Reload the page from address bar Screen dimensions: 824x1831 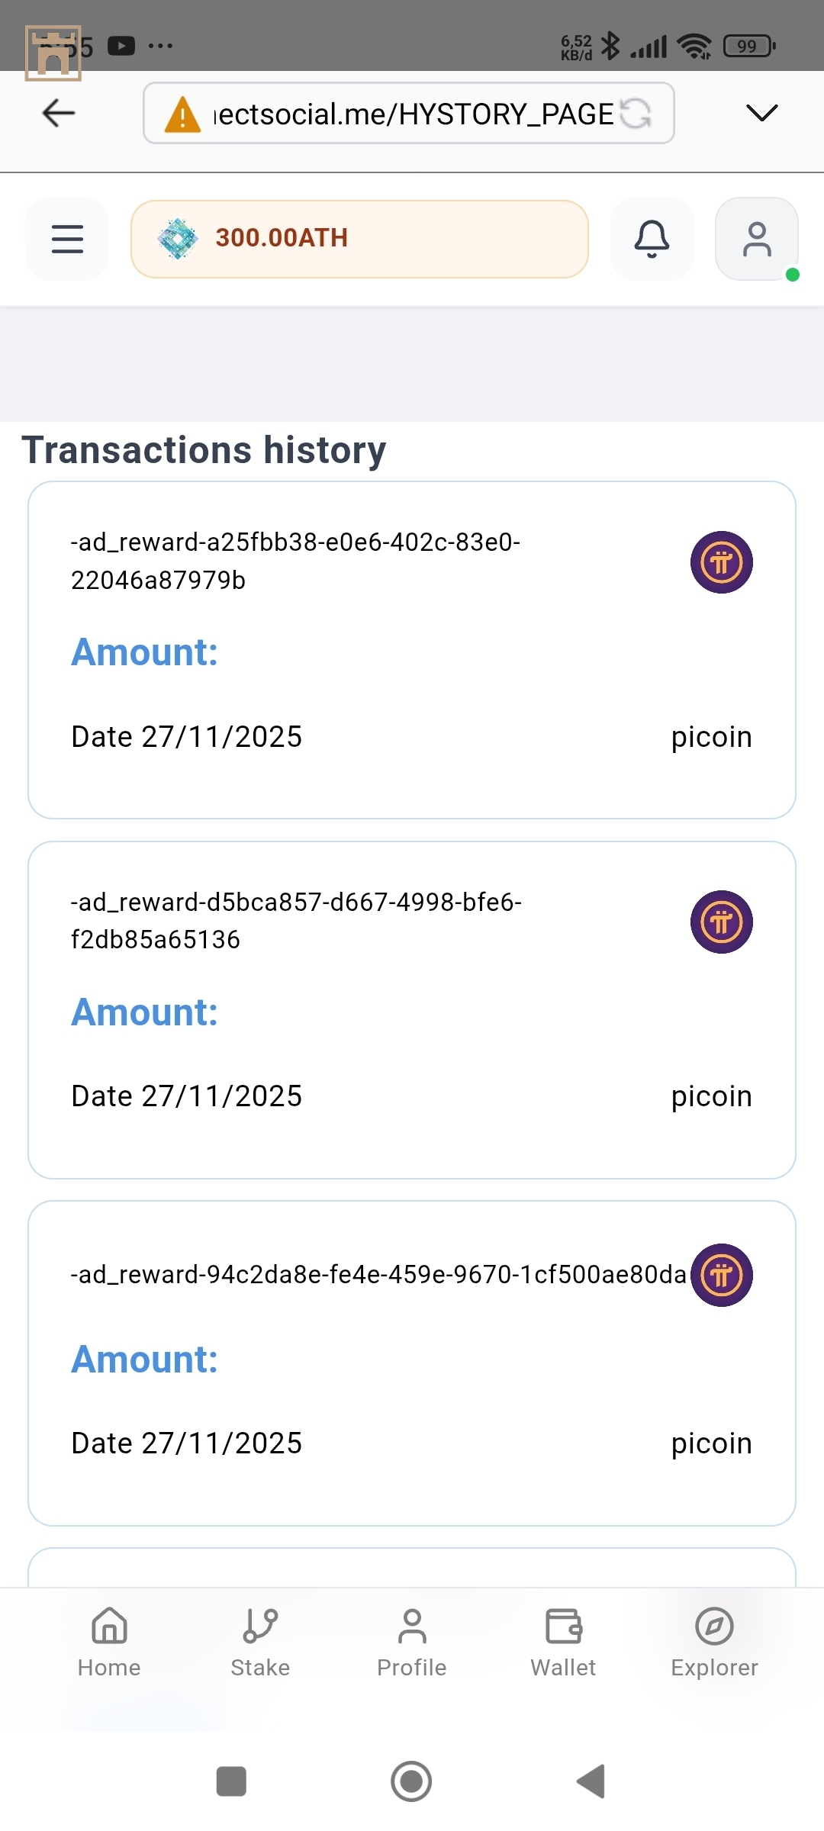click(x=635, y=114)
